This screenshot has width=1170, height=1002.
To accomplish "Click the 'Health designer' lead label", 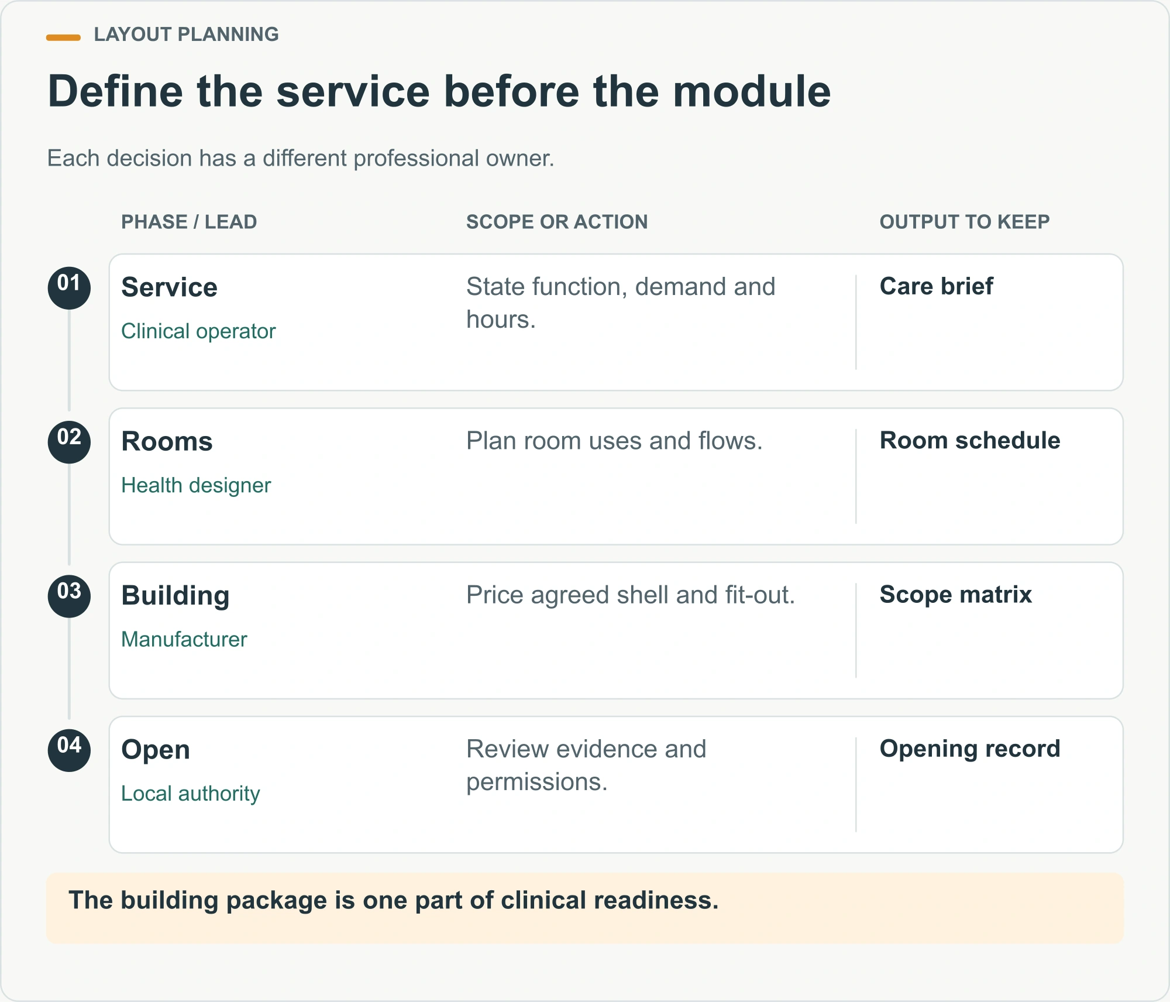I will click(x=196, y=485).
